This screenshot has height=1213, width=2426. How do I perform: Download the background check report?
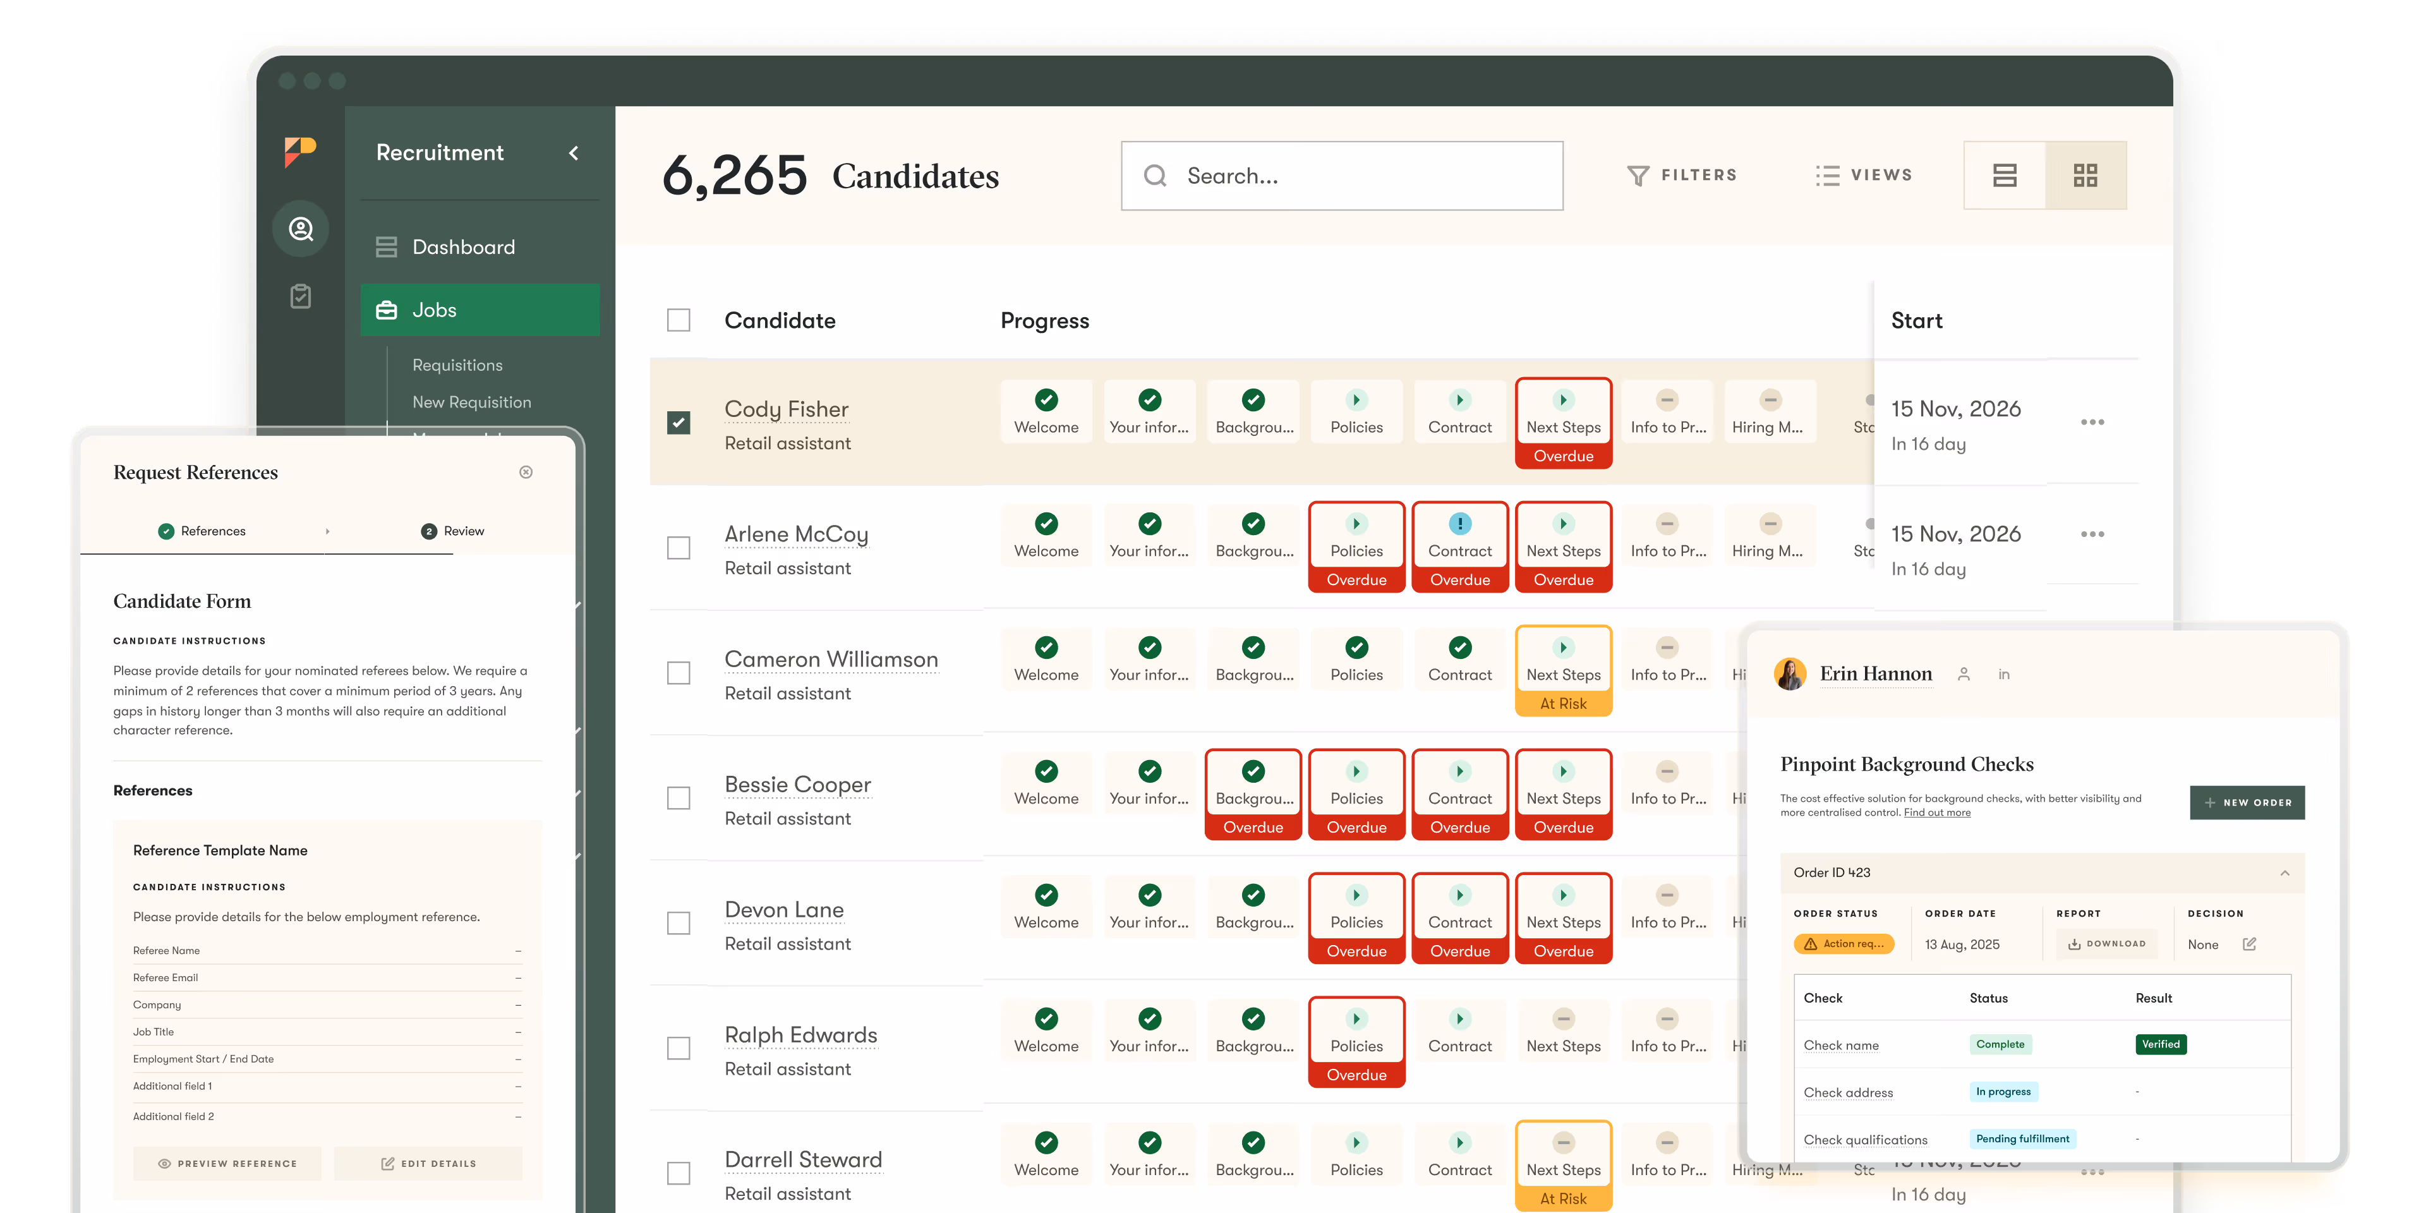click(x=2107, y=944)
